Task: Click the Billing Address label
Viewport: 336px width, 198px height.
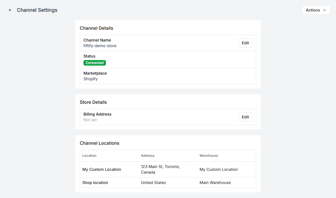Action: pos(97,114)
